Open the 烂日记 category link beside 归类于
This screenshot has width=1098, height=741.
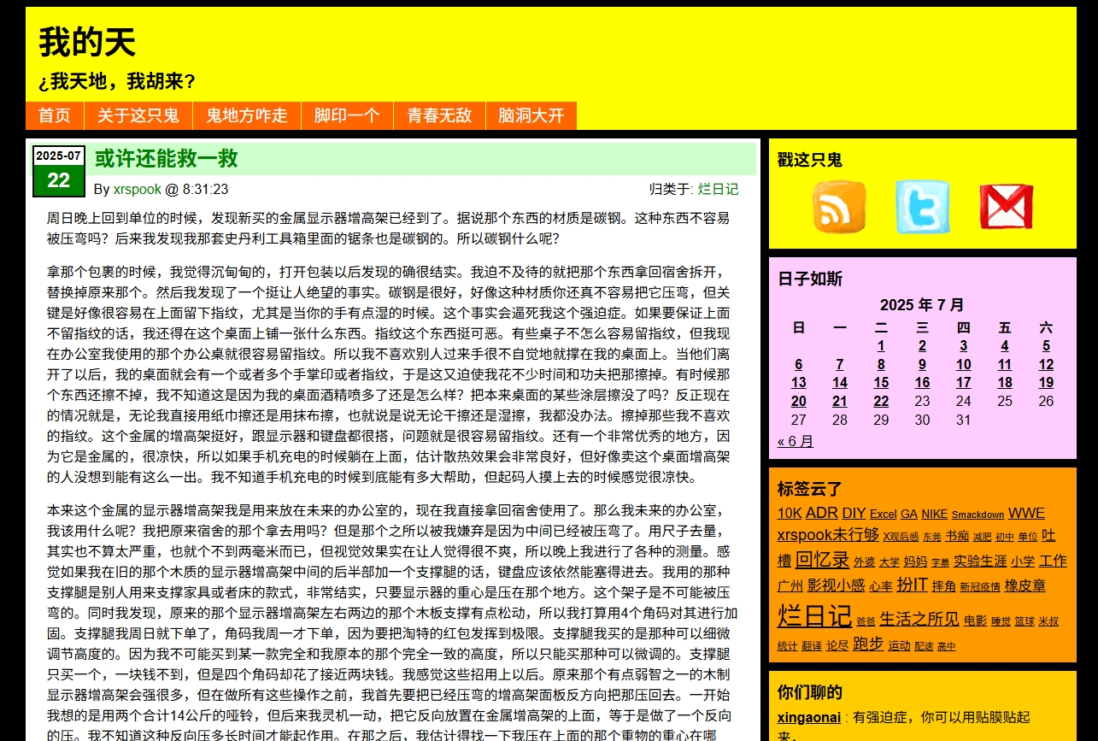click(718, 190)
